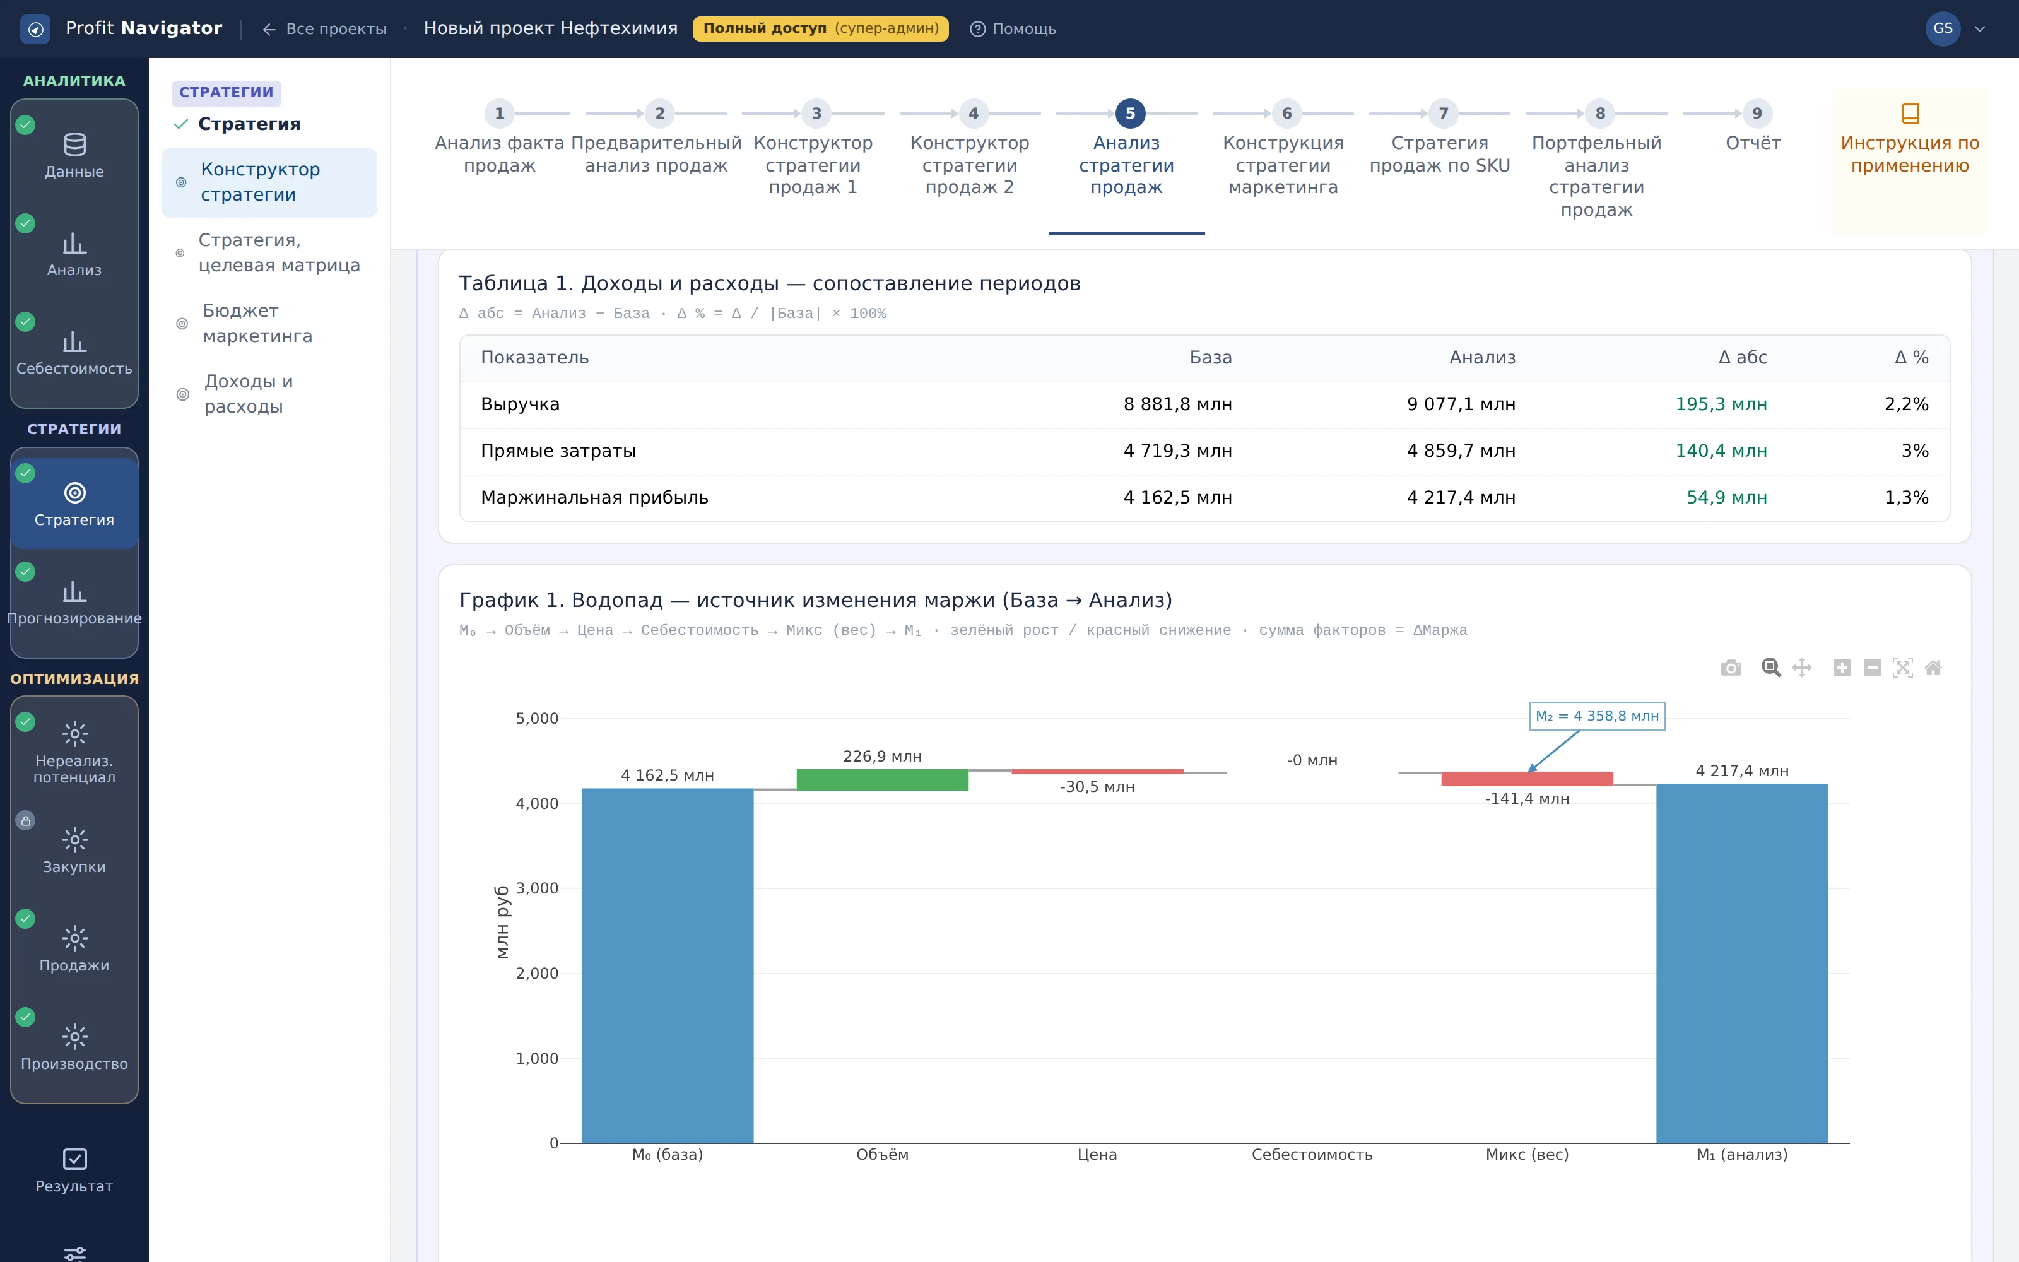Click the Profit Navigator compass logo
This screenshot has height=1262, width=2019.
pyautogui.click(x=35, y=29)
